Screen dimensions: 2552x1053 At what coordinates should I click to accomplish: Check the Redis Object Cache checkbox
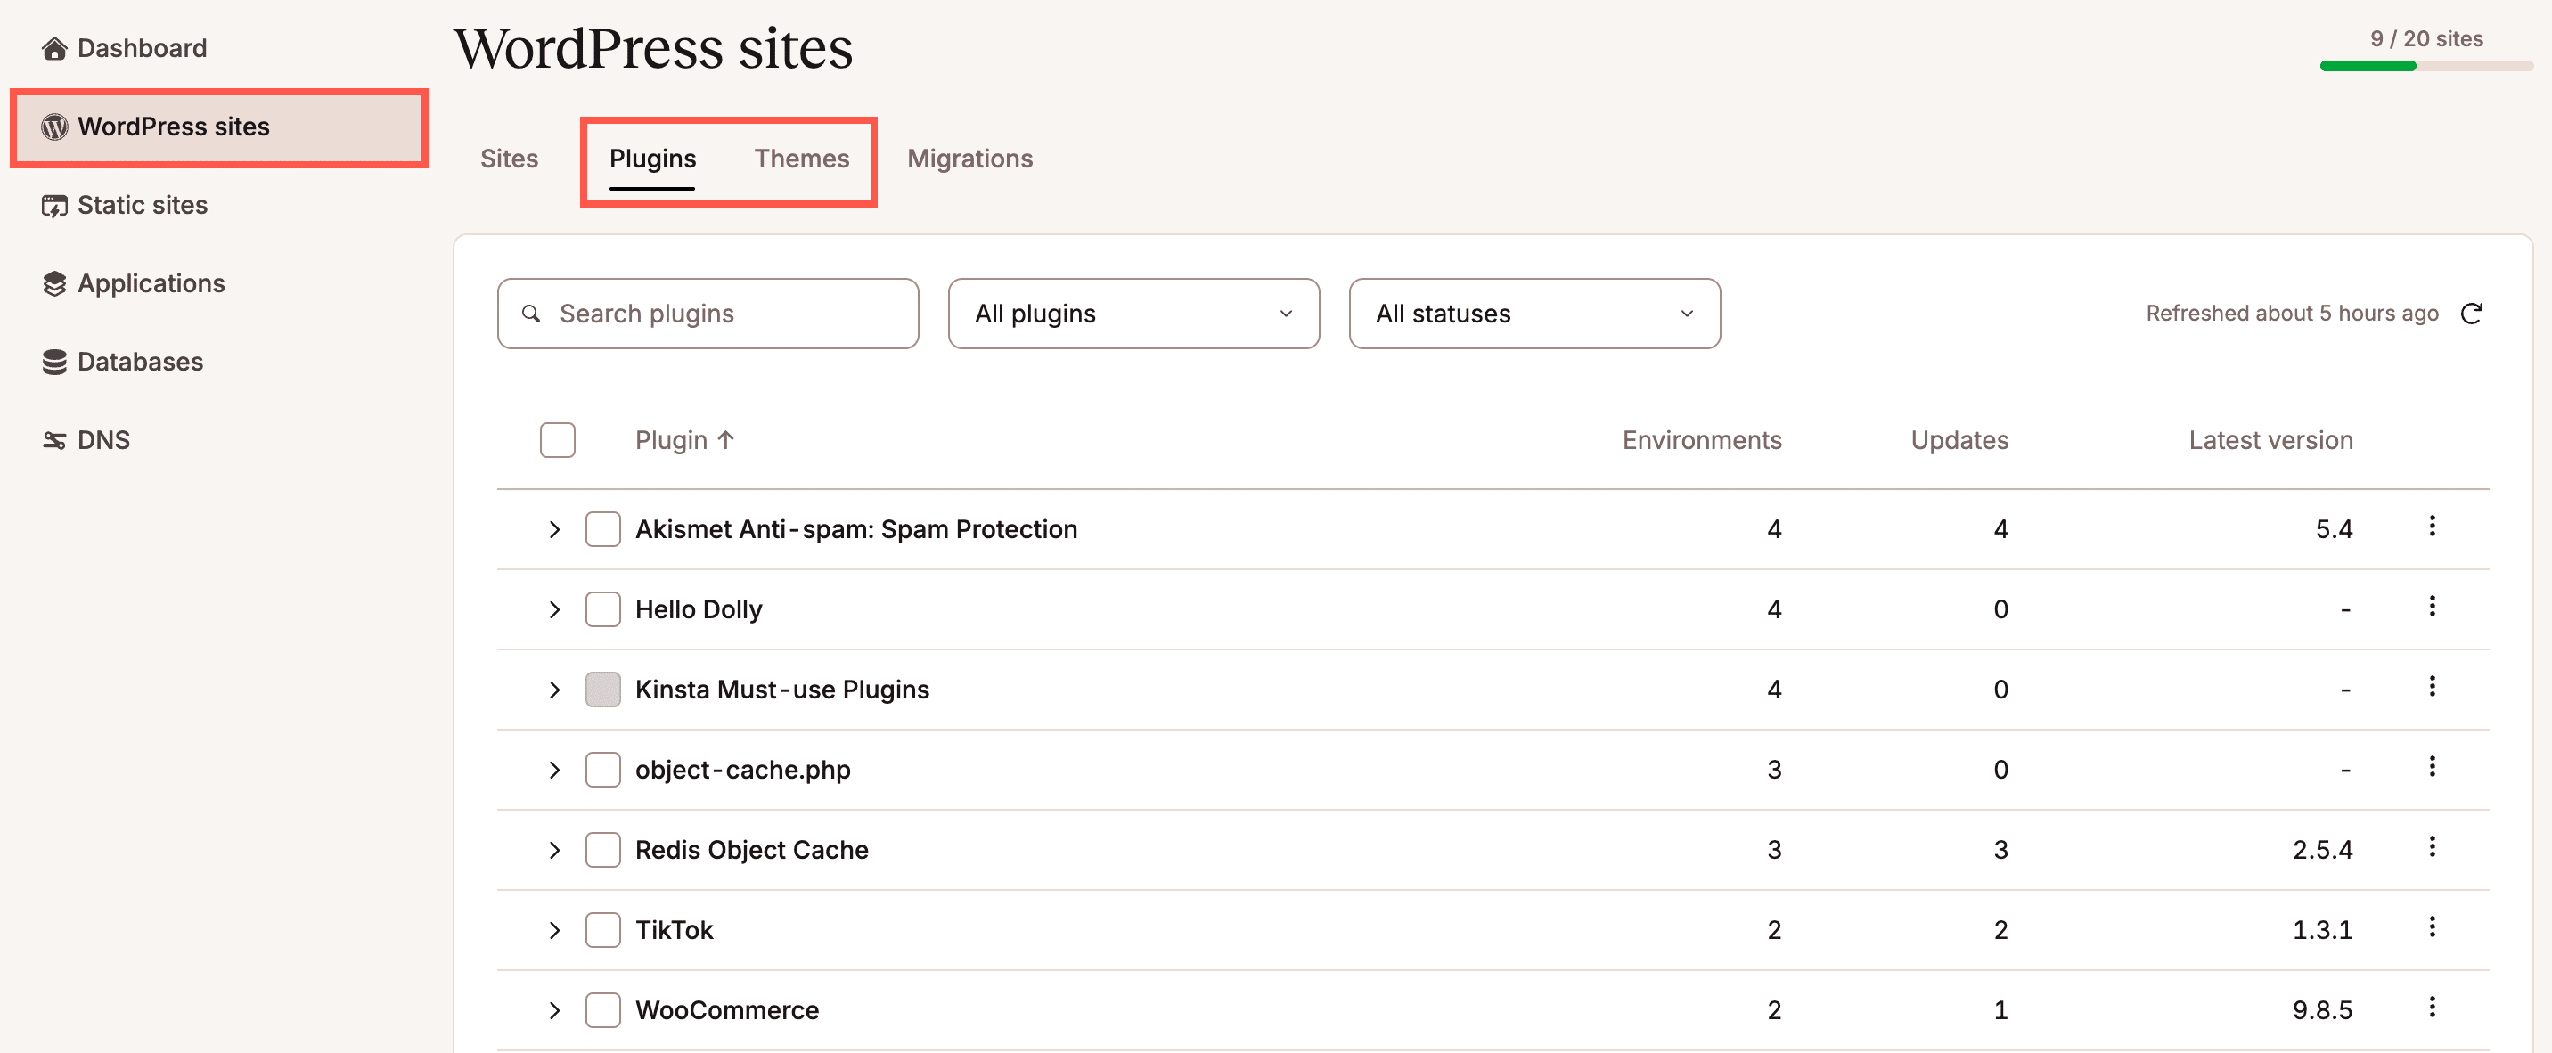(602, 849)
